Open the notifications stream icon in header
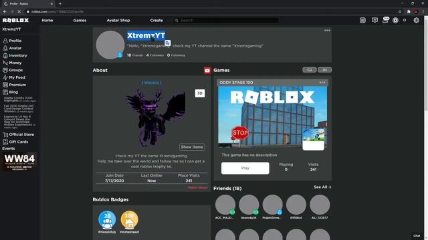428x240 pixels. click(x=362, y=20)
